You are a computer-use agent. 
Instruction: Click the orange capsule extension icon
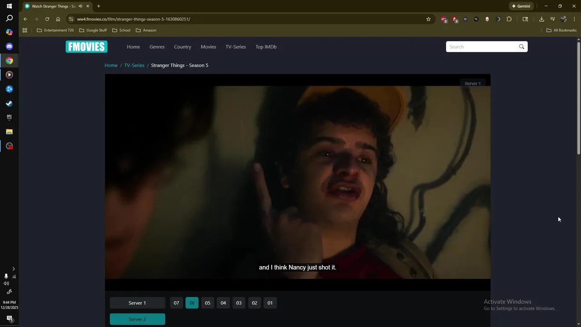[487, 19]
